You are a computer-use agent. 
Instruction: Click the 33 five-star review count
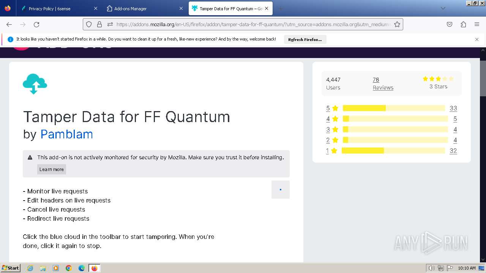[x=453, y=108]
